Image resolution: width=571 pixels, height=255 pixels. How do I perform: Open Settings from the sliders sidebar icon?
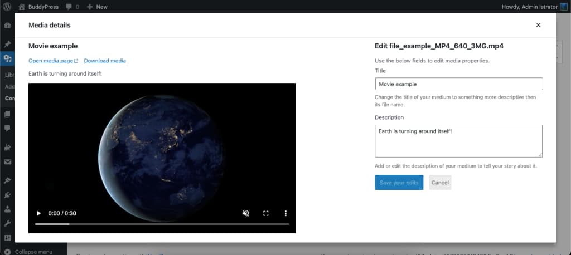pyautogui.click(x=7, y=238)
